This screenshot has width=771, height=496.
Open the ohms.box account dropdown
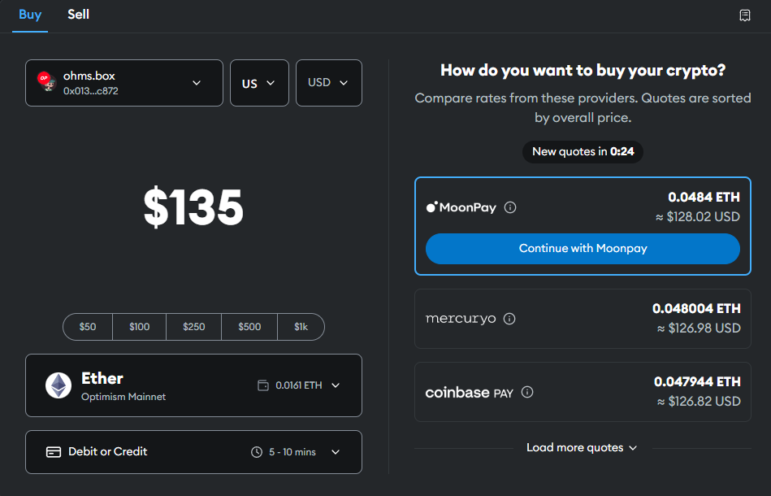click(x=197, y=83)
